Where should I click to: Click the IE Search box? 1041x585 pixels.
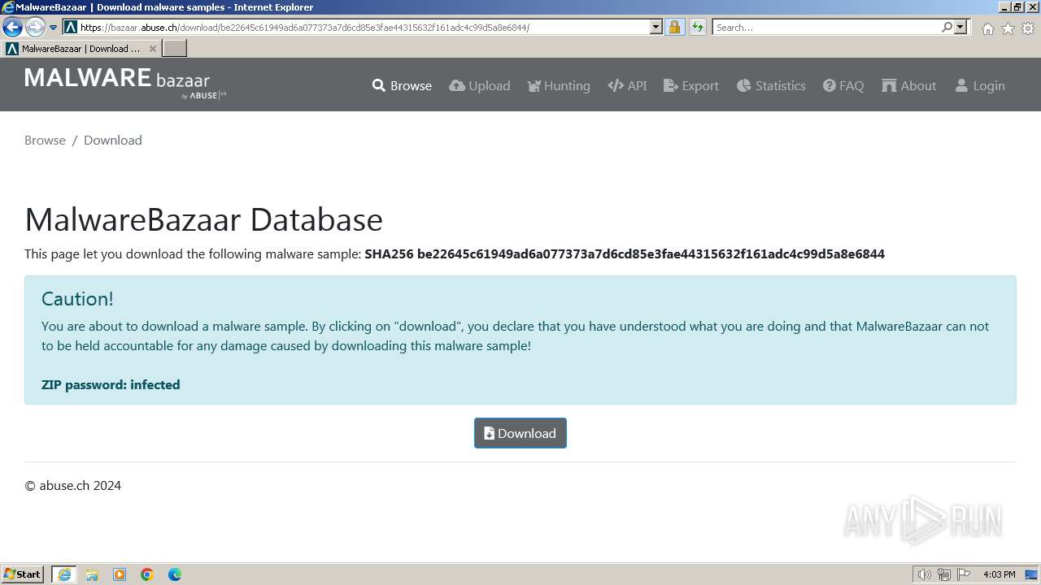(x=826, y=28)
